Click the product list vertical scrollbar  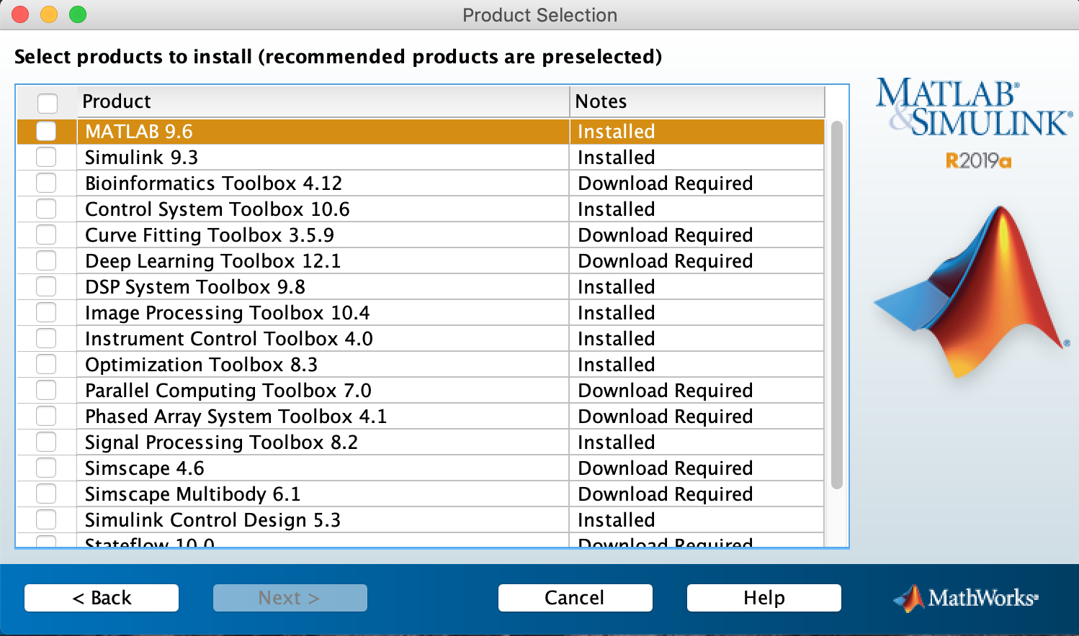(836, 305)
